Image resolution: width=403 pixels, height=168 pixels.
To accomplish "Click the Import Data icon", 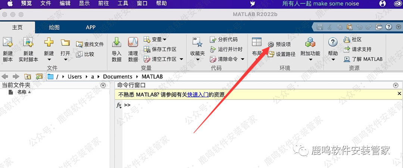I will (117, 42).
